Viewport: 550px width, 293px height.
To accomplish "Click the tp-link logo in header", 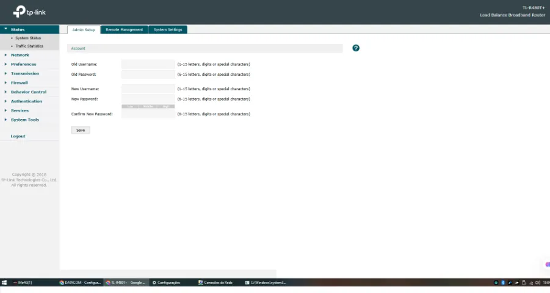I will coord(29,12).
